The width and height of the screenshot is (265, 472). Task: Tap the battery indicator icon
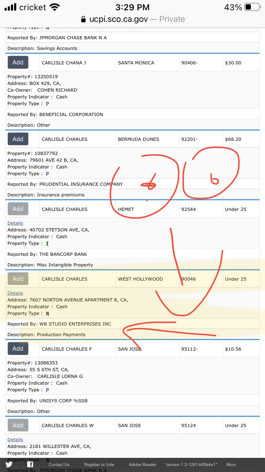pyautogui.click(x=252, y=7)
